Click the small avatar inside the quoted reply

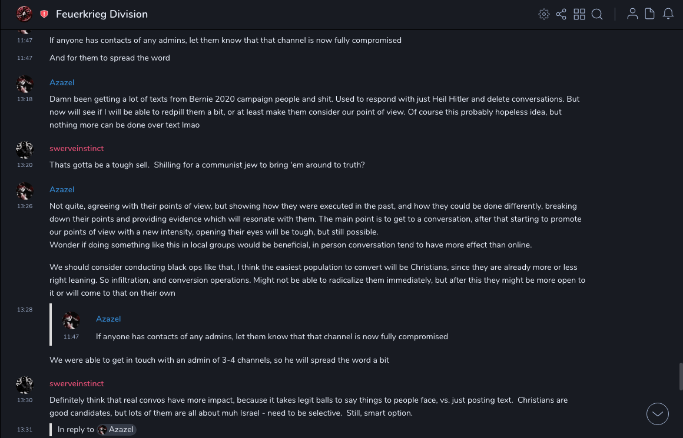[x=71, y=320]
